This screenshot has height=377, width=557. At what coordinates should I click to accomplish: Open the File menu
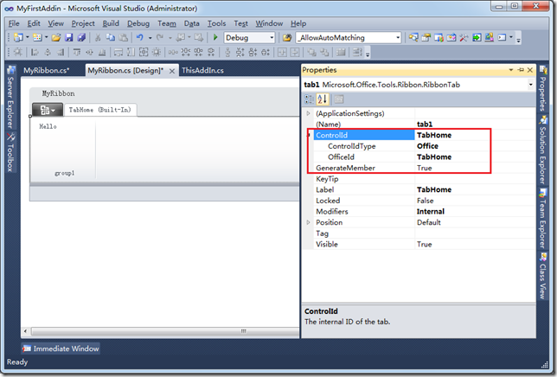14,23
